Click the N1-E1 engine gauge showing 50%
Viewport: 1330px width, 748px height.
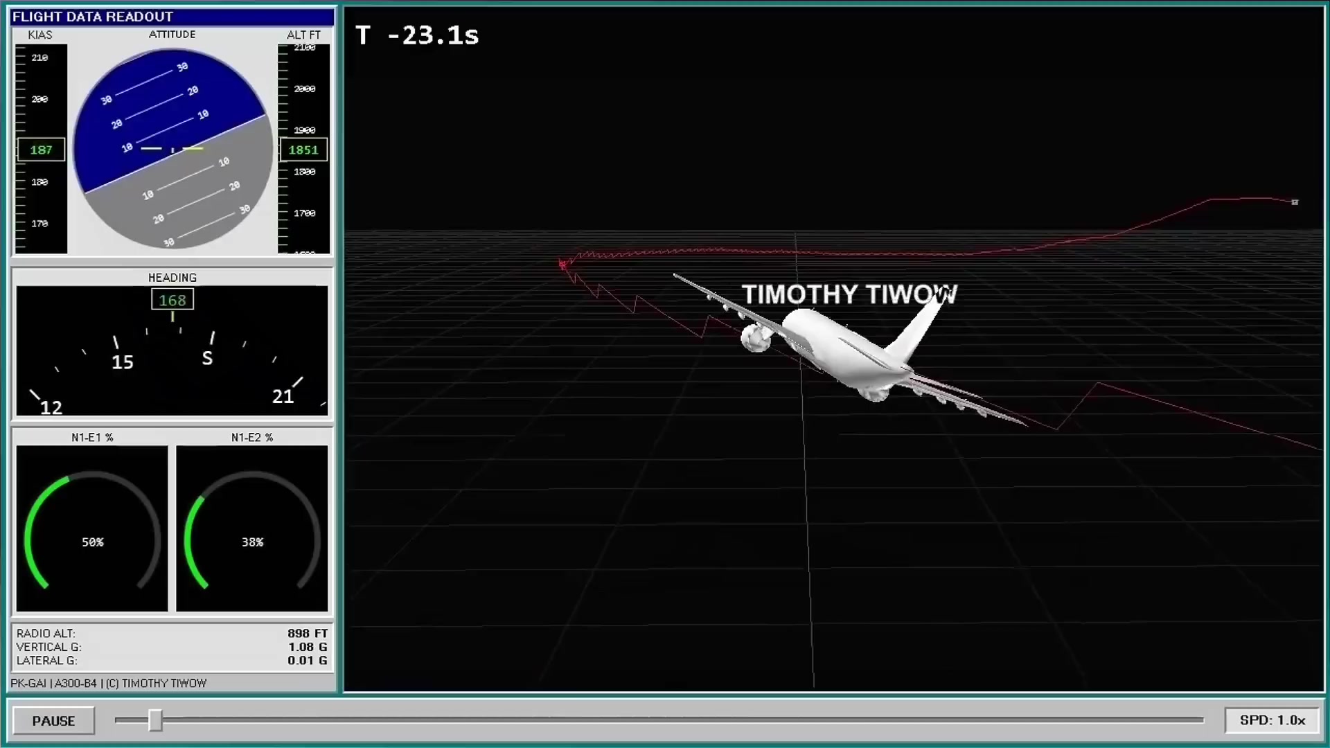92,529
